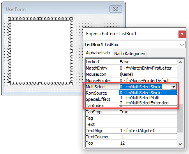This screenshot has width=189, height=154.
Task: Click the left-middle sizing handle of ListBox
Action: tap(9, 51)
